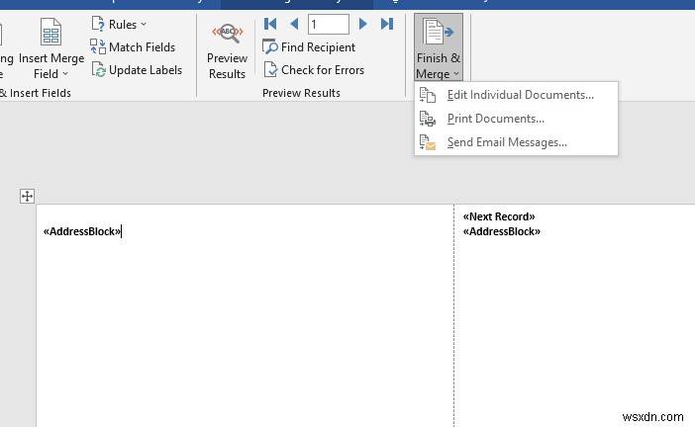Click second label AddressBlock field
This screenshot has height=427, width=695.
(x=501, y=231)
